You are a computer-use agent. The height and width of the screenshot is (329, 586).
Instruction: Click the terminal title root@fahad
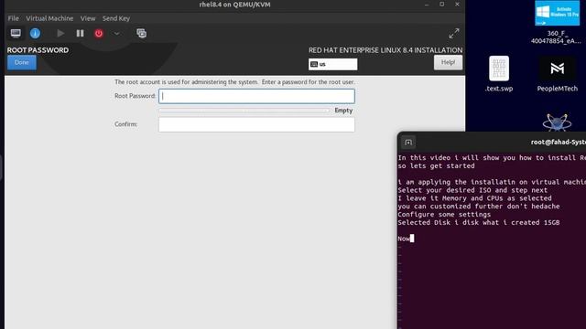(x=558, y=143)
